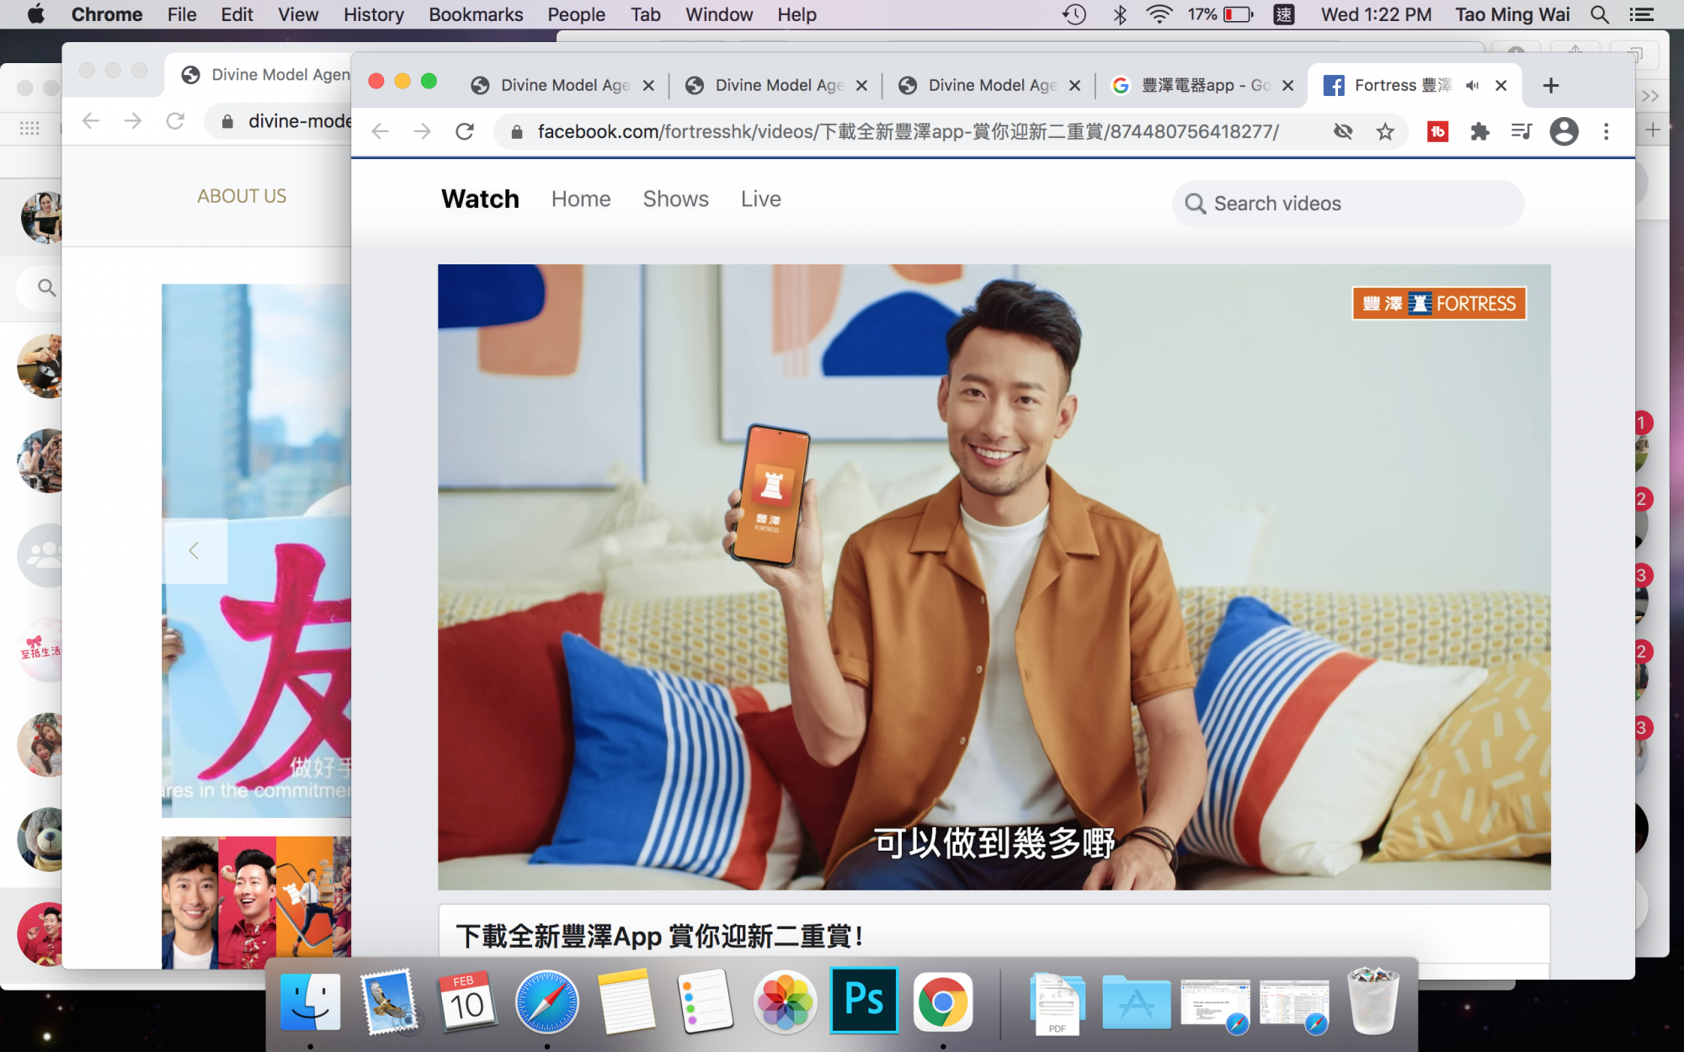Open the File menu

(x=182, y=14)
